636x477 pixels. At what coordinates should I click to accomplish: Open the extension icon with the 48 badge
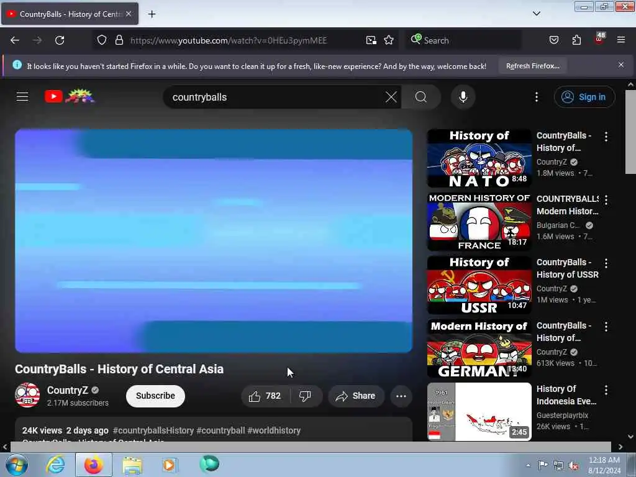[599, 39]
